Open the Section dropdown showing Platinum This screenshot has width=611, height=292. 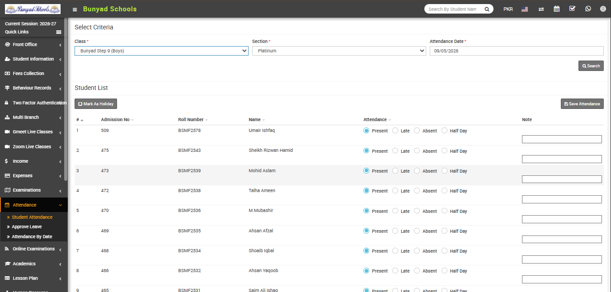[x=339, y=51]
